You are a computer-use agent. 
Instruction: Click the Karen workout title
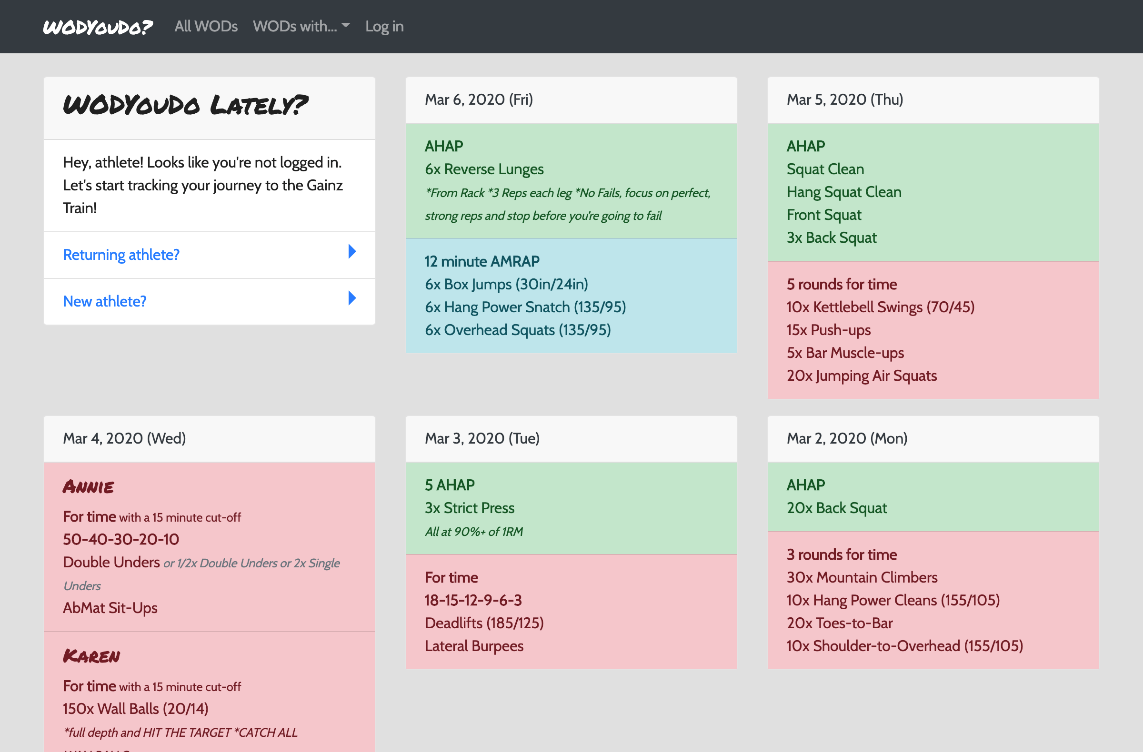click(x=91, y=656)
